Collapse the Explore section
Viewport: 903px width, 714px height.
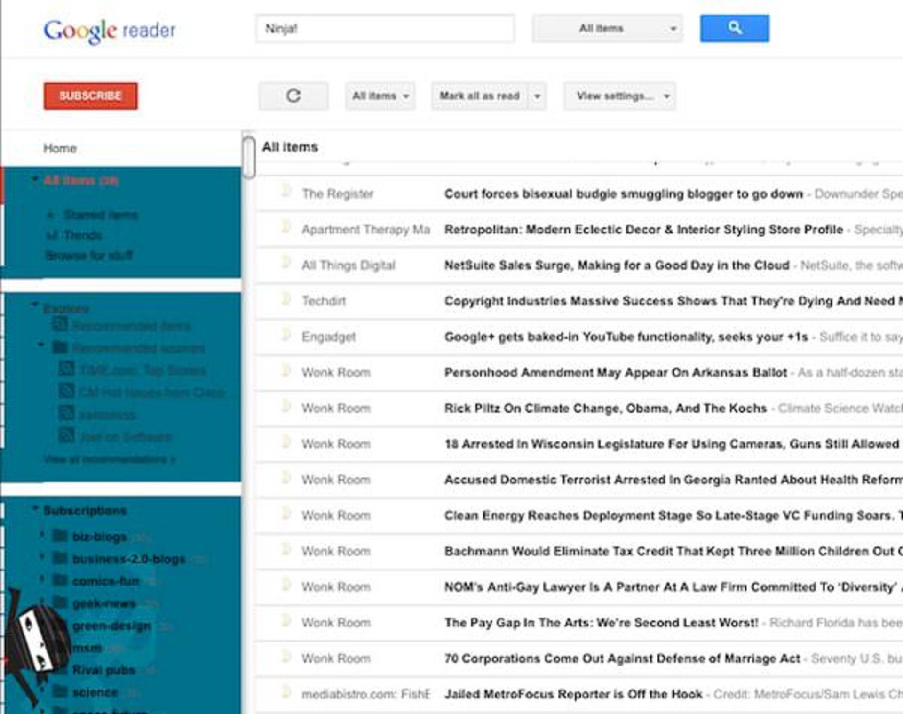click(x=35, y=305)
